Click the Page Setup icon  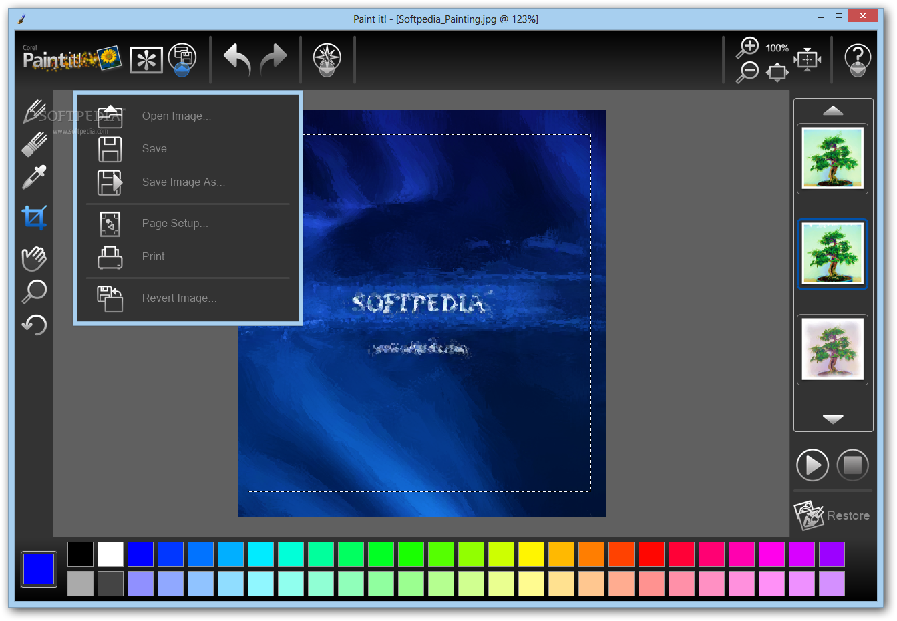(x=110, y=224)
